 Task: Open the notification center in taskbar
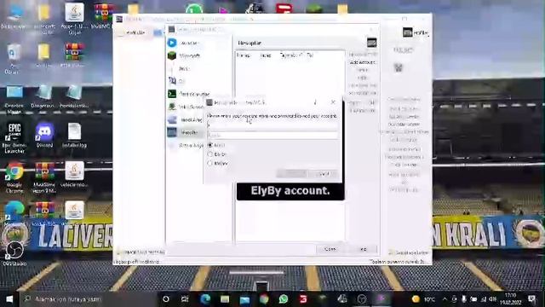[531, 299]
